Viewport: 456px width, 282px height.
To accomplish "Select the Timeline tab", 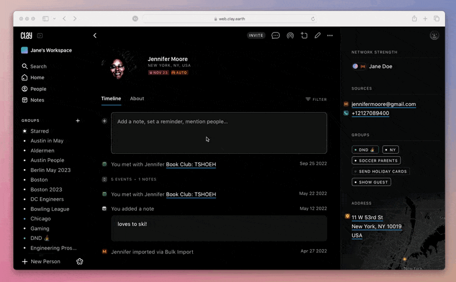I will pyautogui.click(x=111, y=99).
